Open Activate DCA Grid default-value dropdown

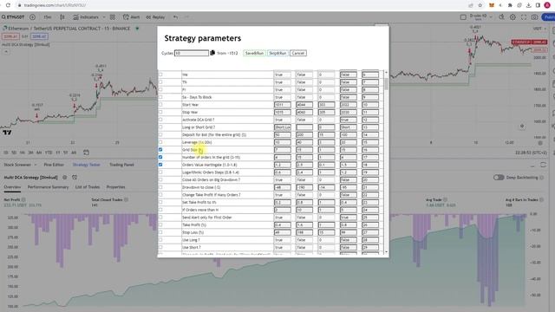(349, 120)
